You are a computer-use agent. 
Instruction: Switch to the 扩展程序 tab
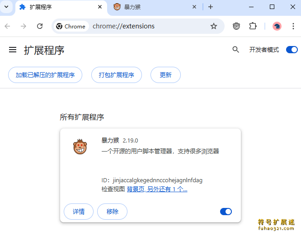click(61, 7)
